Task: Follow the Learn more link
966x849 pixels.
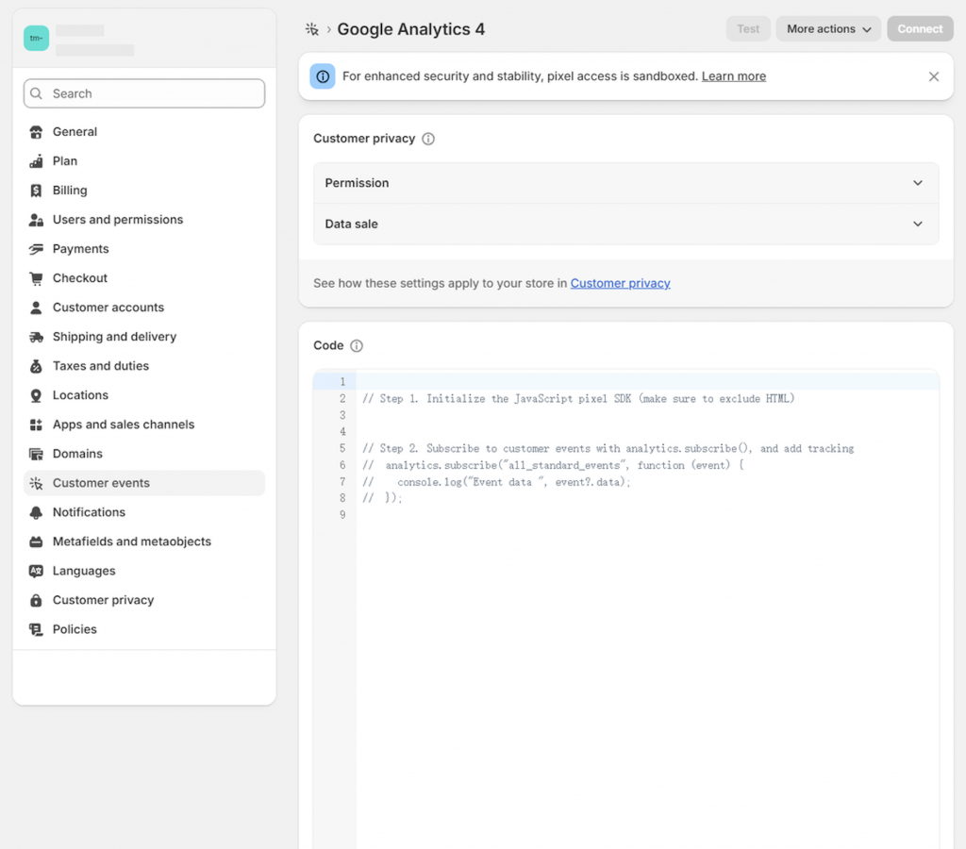Action: (734, 76)
